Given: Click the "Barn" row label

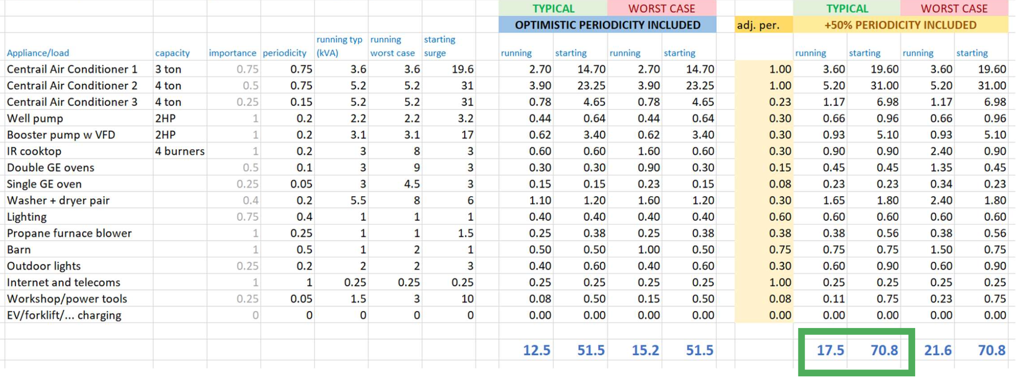Looking at the screenshot, I should [79, 250].
